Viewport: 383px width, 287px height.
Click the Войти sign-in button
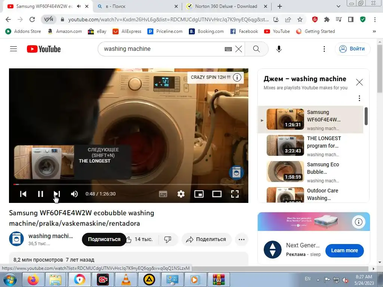pyautogui.click(x=352, y=49)
